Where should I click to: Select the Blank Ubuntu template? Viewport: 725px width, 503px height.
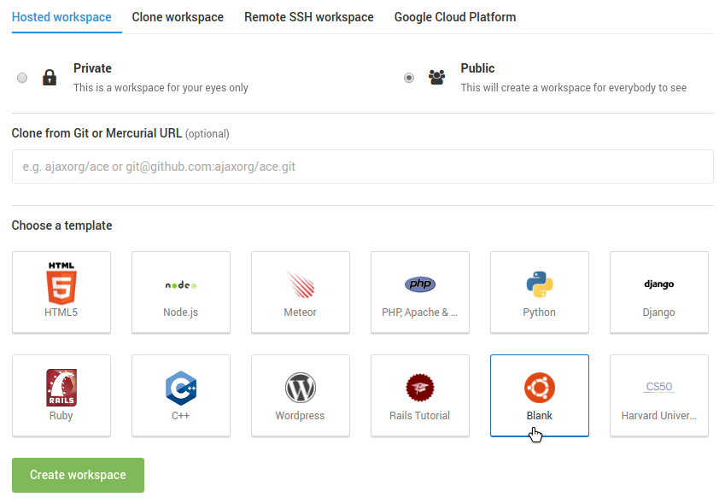[x=540, y=395]
